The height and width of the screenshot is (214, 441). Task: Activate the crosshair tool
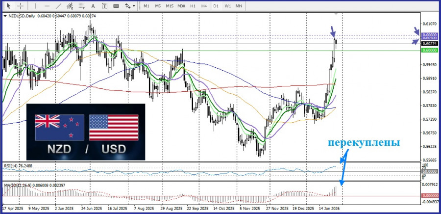tap(20, 6)
